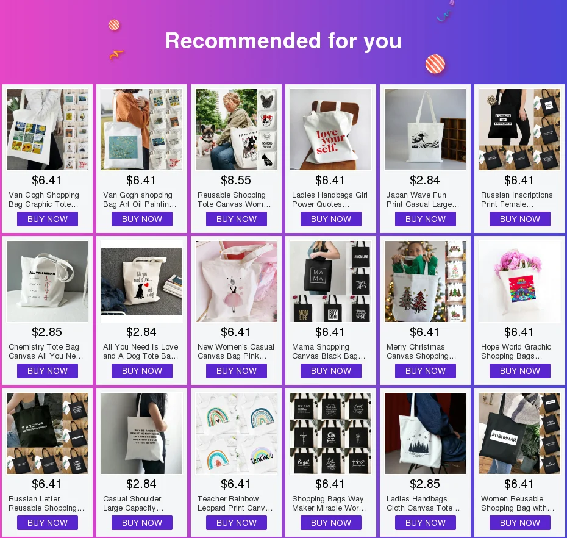Select the French bulldog tote canvas picture
Viewport: 567px width, 538px height.
(x=236, y=129)
